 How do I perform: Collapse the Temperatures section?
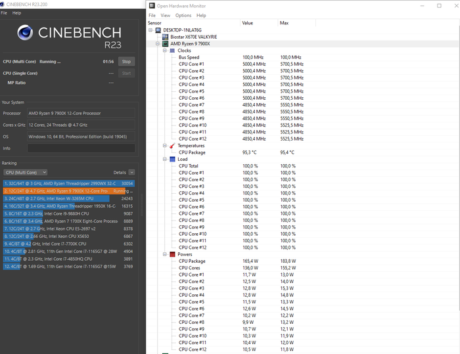coord(165,145)
